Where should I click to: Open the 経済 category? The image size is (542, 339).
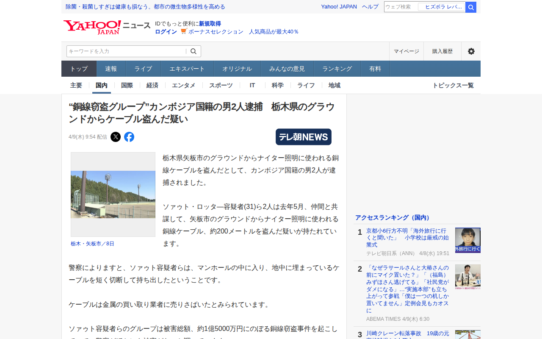(152, 85)
